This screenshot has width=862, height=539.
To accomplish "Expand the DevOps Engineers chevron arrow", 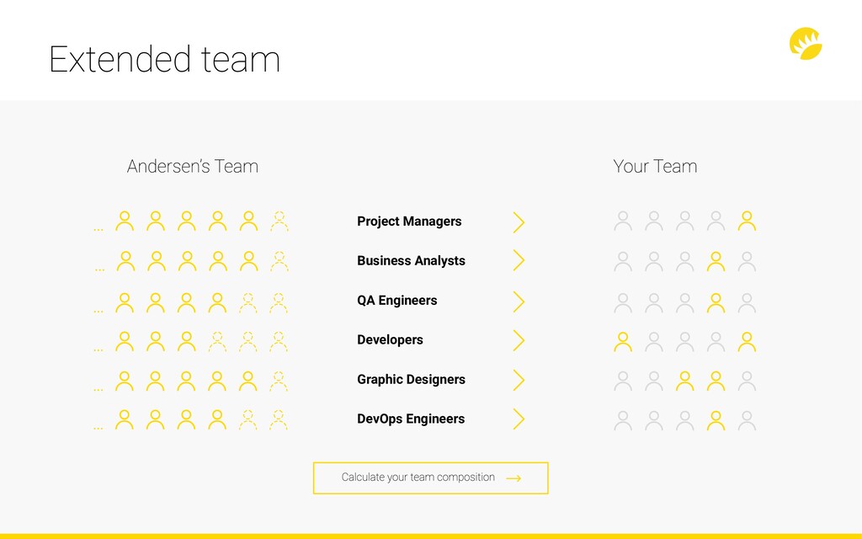I will pyautogui.click(x=519, y=419).
